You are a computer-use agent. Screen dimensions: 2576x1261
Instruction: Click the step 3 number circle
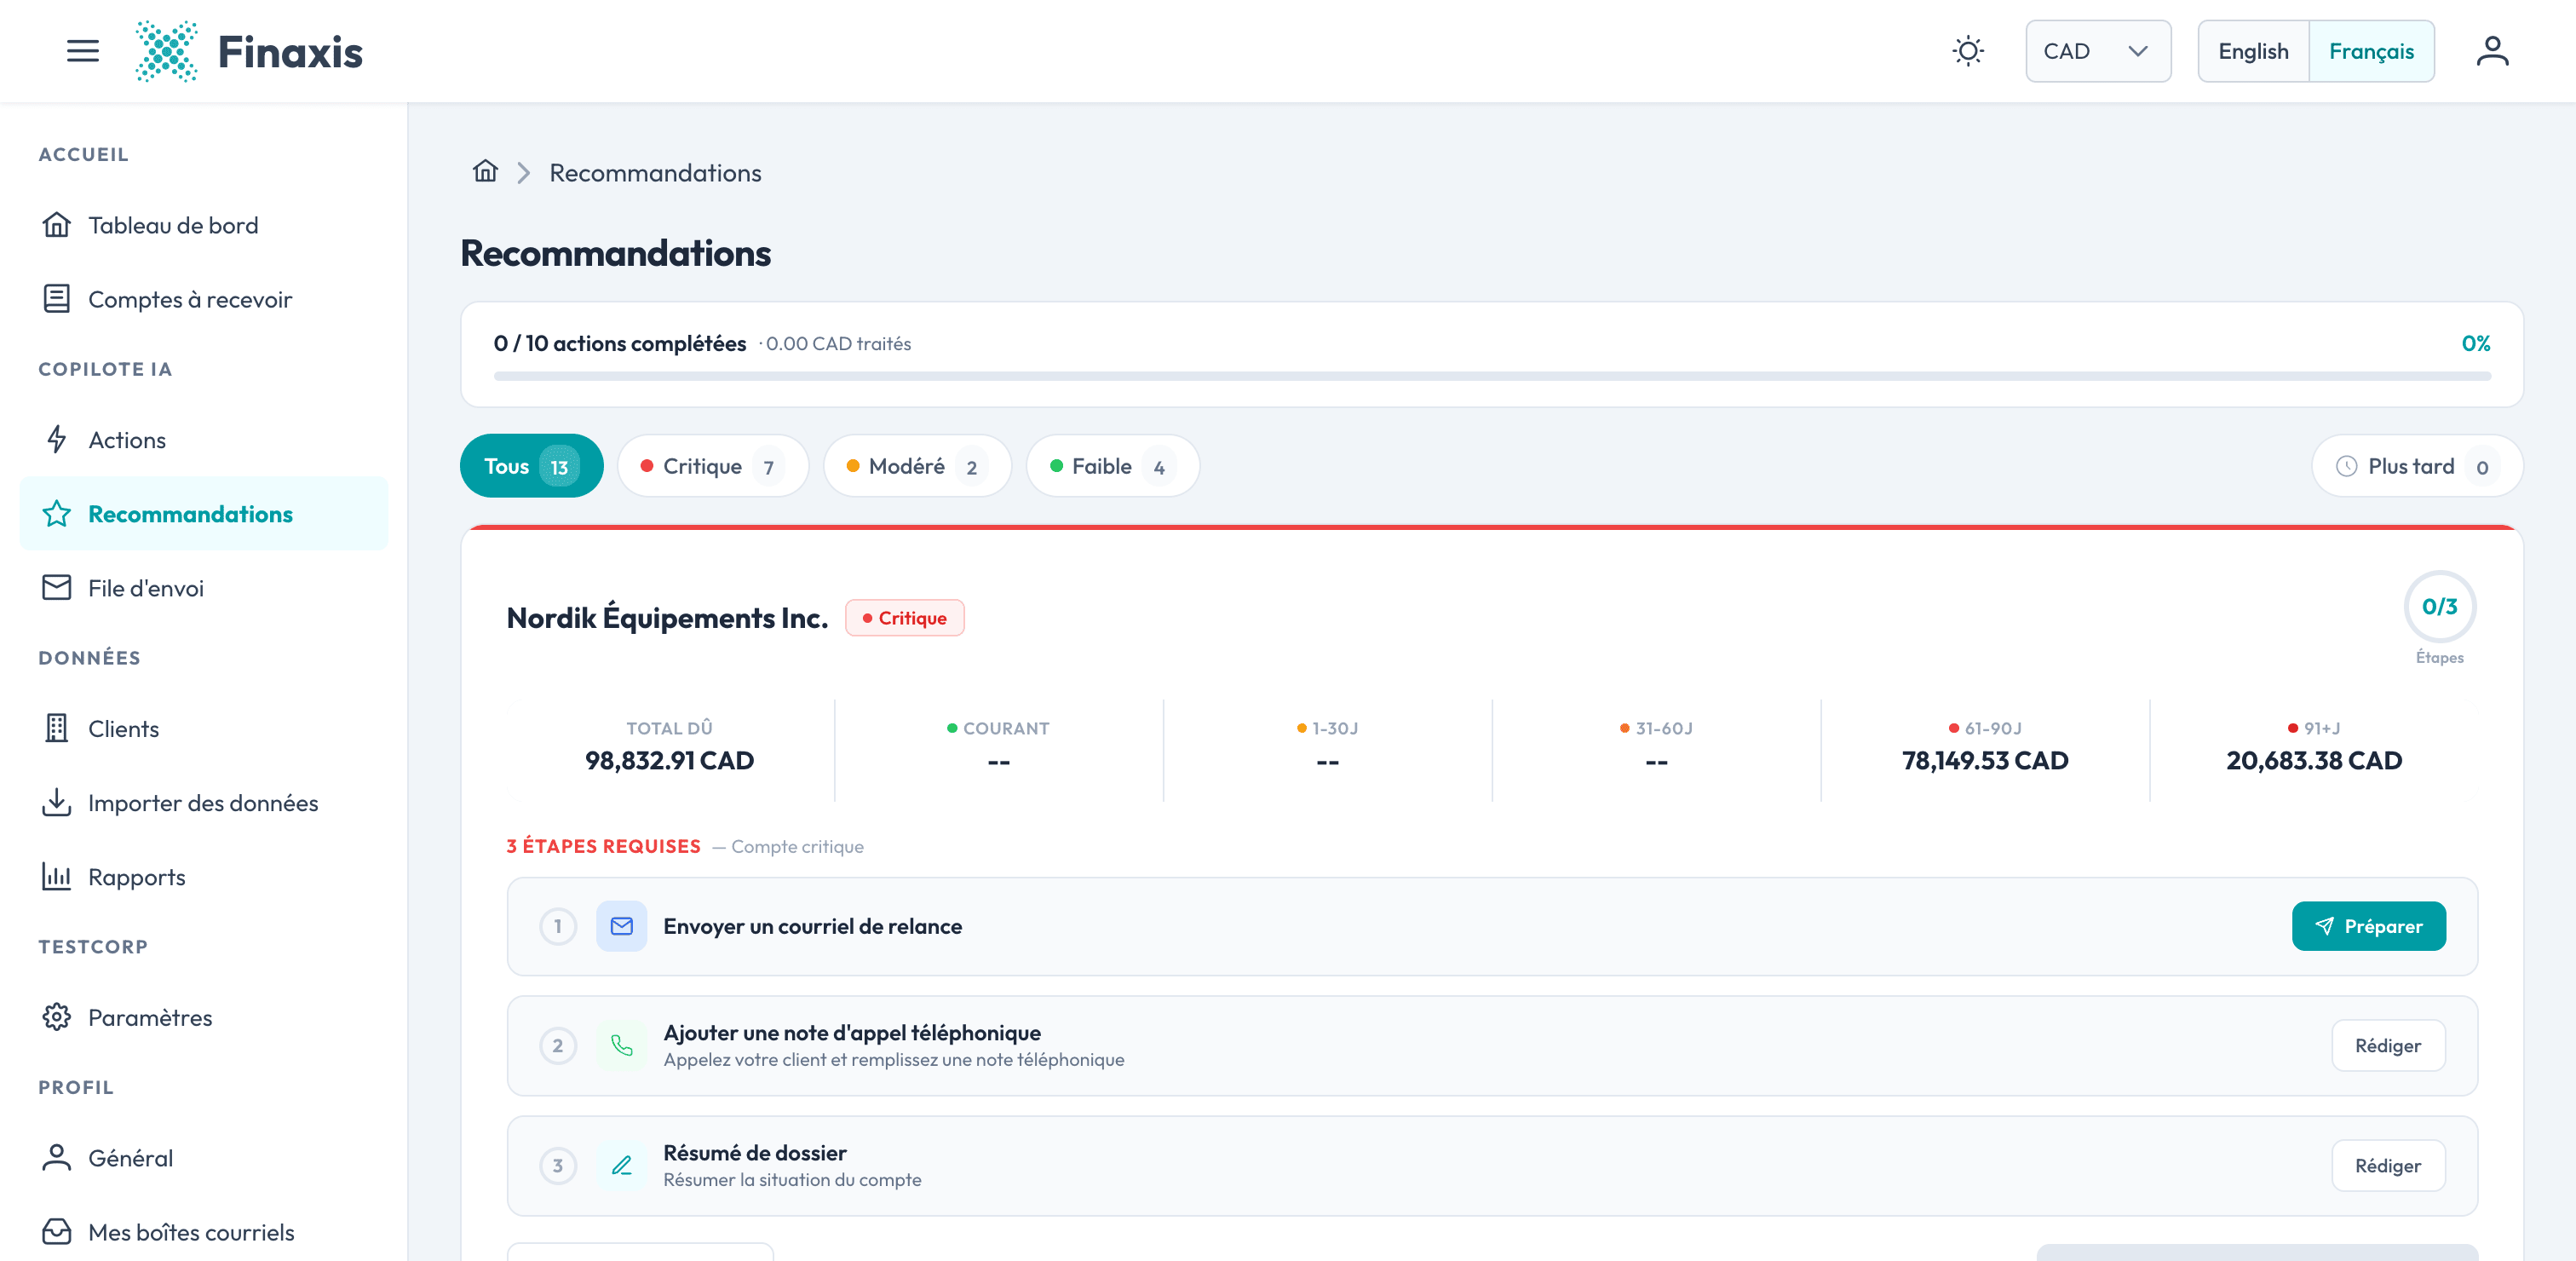(x=558, y=1166)
